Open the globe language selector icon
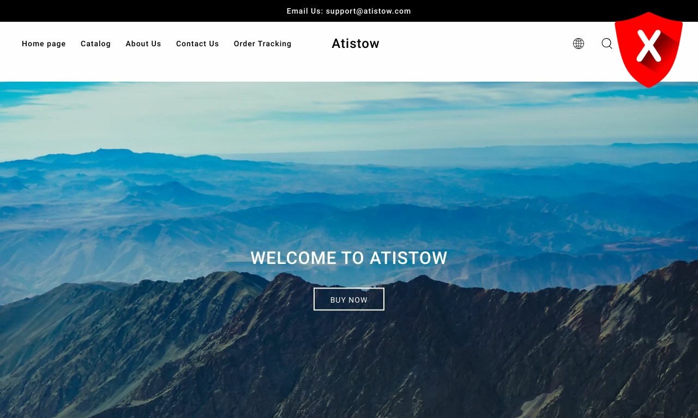 pyautogui.click(x=579, y=44)
